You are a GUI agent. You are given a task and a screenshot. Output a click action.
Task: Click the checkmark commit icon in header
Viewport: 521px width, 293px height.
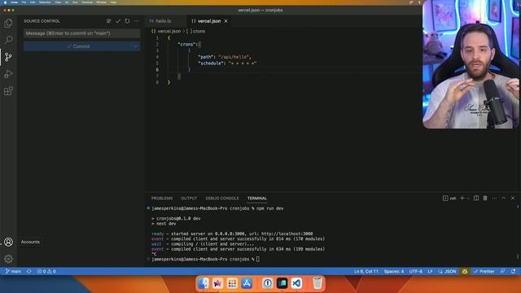[x=118, y=21]
